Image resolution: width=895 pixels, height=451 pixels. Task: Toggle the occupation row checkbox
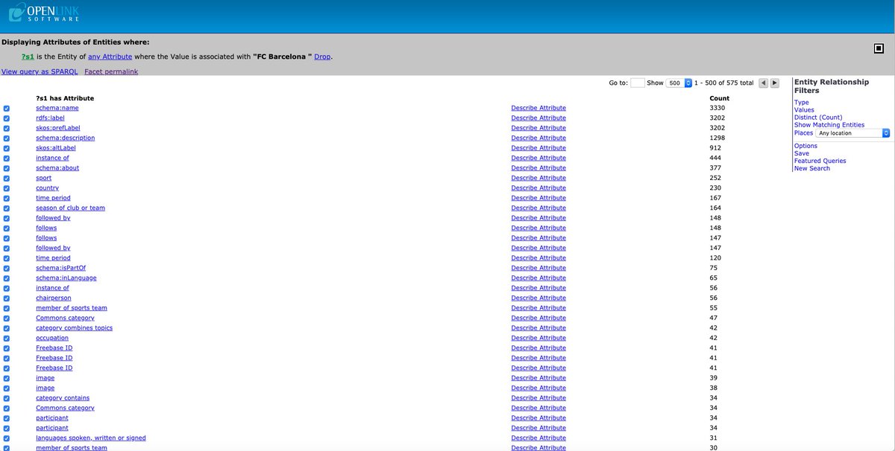[7, 338]
